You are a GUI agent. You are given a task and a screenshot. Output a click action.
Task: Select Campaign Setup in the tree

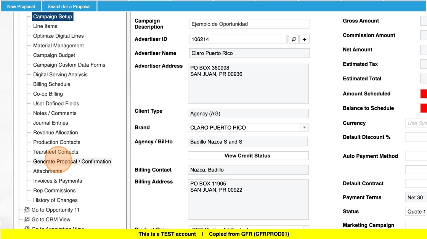tap(53, 17)
